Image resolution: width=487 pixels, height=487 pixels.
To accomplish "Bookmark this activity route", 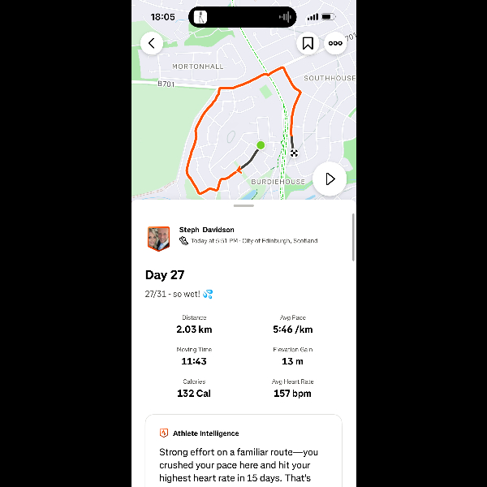I will point(308,43).
